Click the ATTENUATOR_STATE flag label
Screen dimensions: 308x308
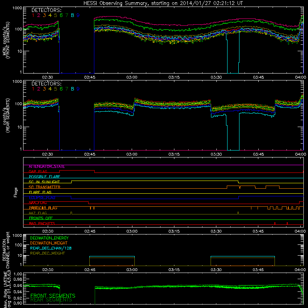tap(47, 167)
